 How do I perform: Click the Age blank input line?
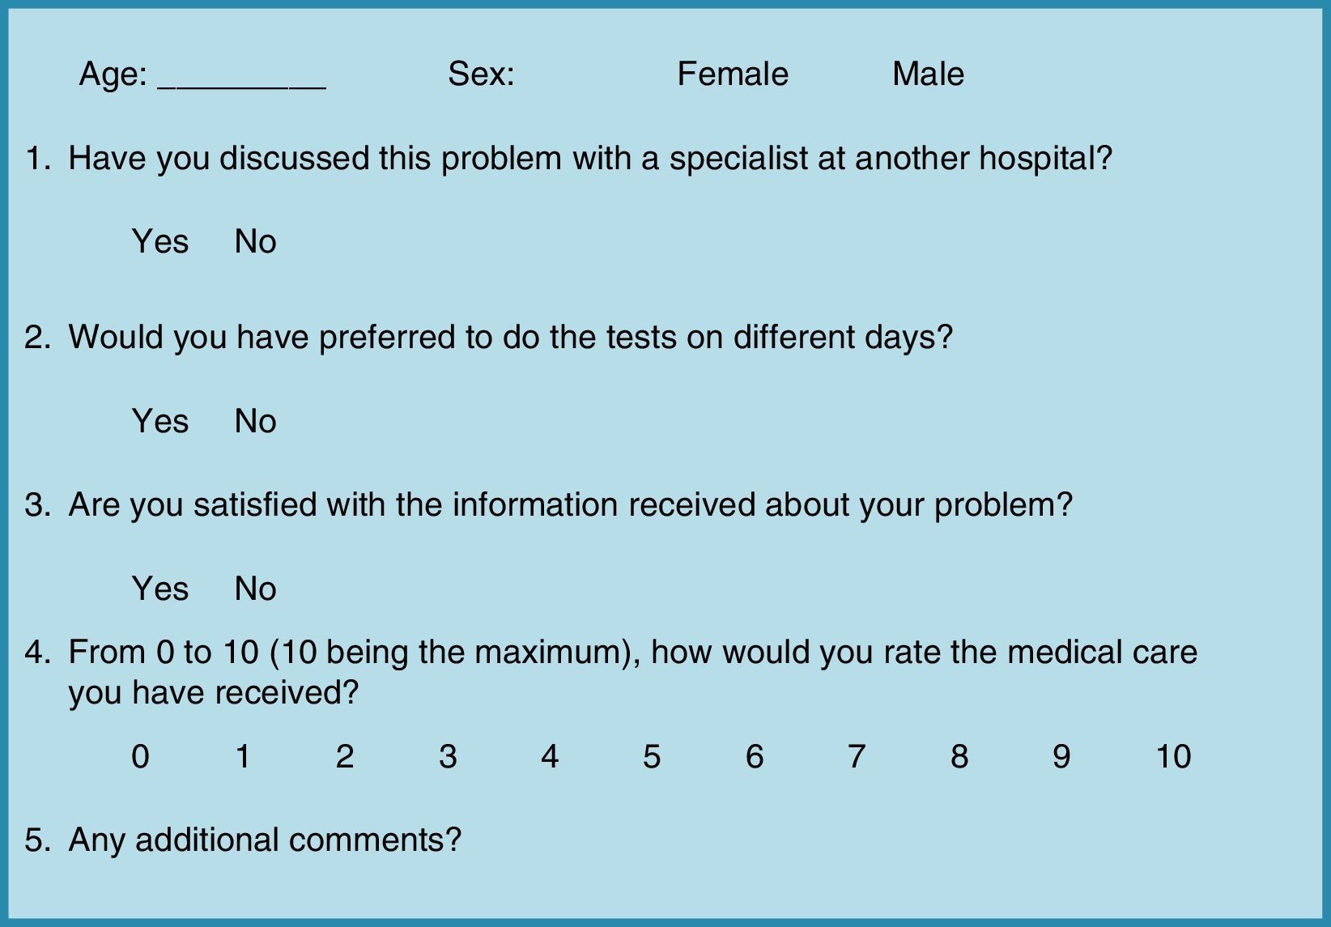241,79
